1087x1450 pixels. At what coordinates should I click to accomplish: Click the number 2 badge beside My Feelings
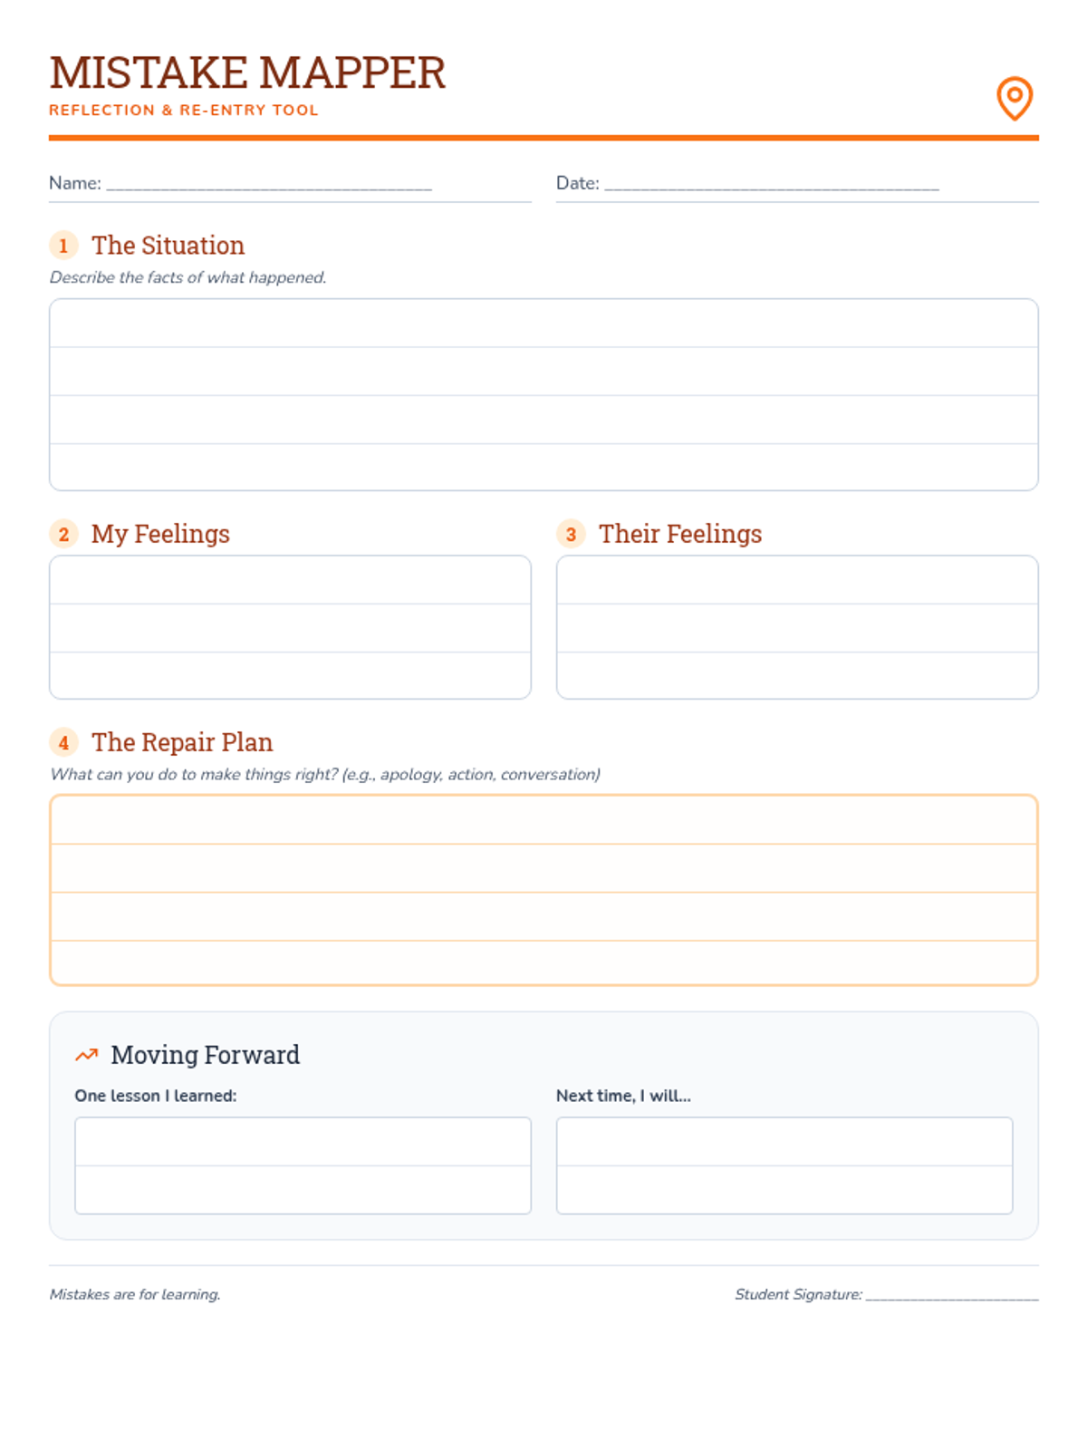tap(63, 534)
